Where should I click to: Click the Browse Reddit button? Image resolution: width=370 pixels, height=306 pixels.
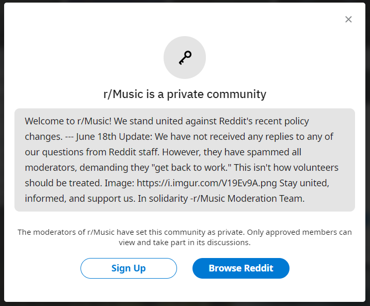(x=241, y=268)
